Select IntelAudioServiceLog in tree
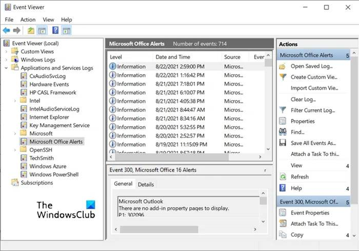 click(54, 109)
